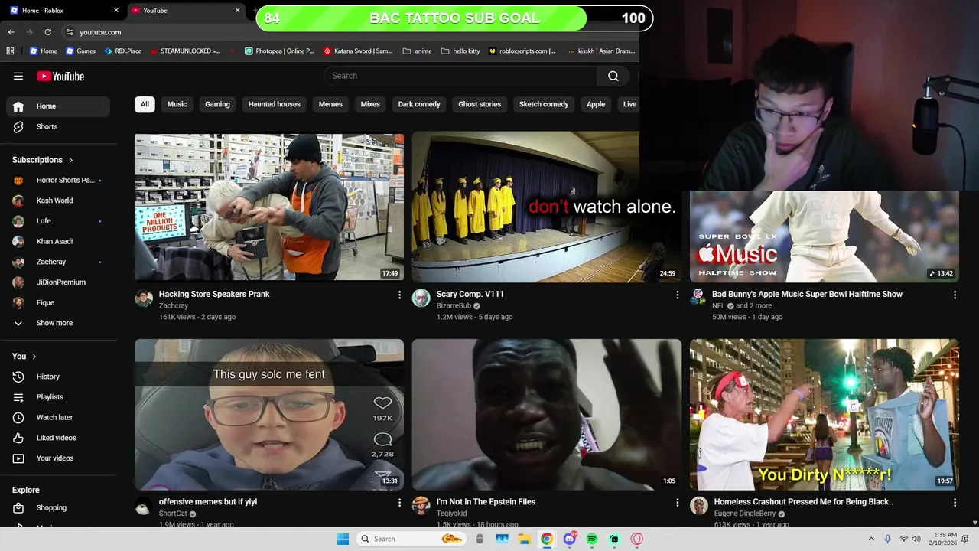
Task: Open Watch later in sidebar
Action: 58,417
